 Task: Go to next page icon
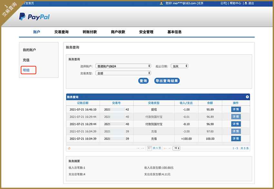click(x=165, y=148)
